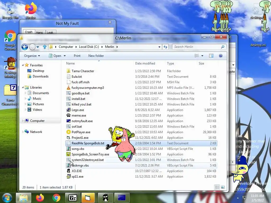Open the Explorer help icon

coord(220,56)
